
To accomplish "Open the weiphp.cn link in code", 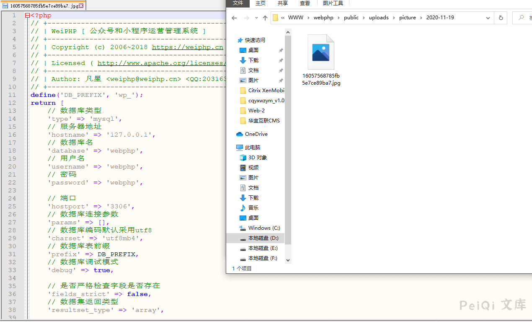I will [187, 47].
